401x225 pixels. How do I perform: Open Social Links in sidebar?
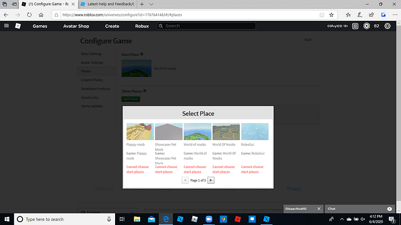tap(89, 97)
